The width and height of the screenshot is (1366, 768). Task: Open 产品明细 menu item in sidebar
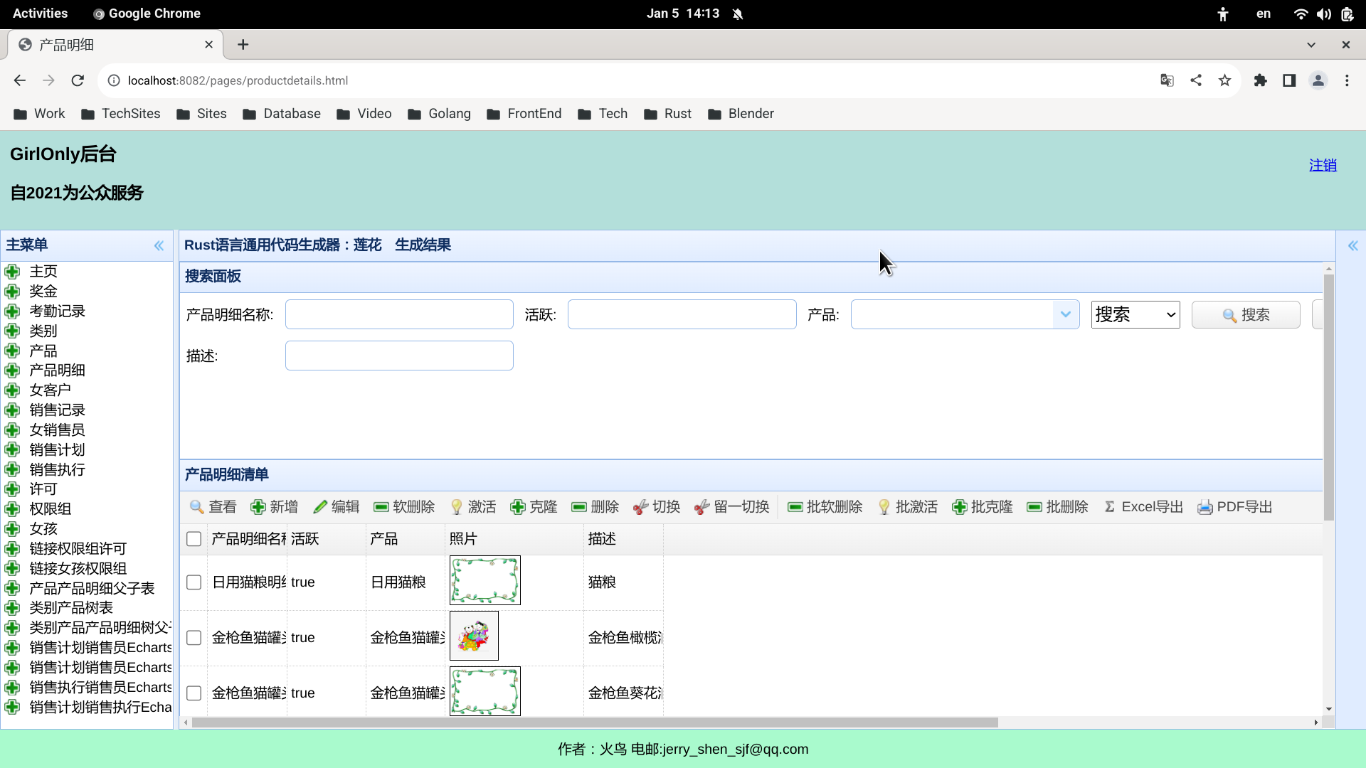(57, 370)
